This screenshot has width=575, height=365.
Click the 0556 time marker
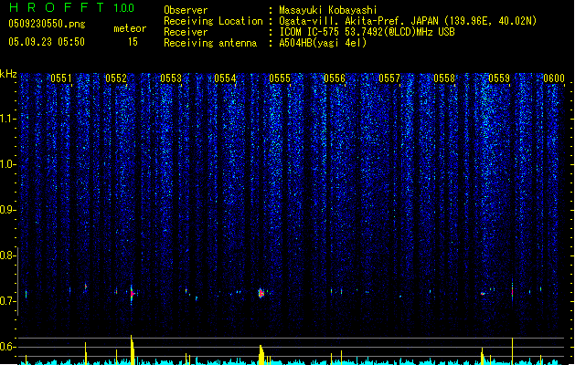[x=335, y=78]
